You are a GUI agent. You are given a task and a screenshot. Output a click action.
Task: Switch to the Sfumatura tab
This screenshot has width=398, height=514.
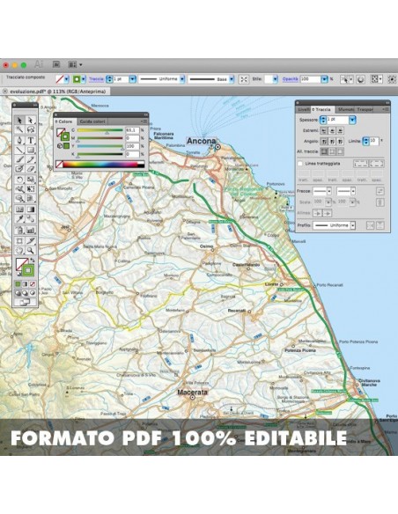(x=345, y=109)
